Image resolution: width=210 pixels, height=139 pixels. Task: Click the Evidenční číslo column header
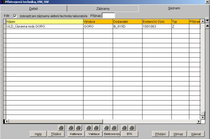pyautogui.click(x=156, y=22)
